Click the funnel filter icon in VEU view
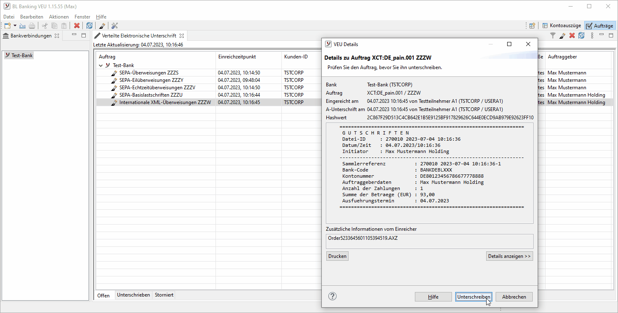Image resolution: width=618 pixels, height=313 pixels. pyautogui.click(x=553, y=36)
